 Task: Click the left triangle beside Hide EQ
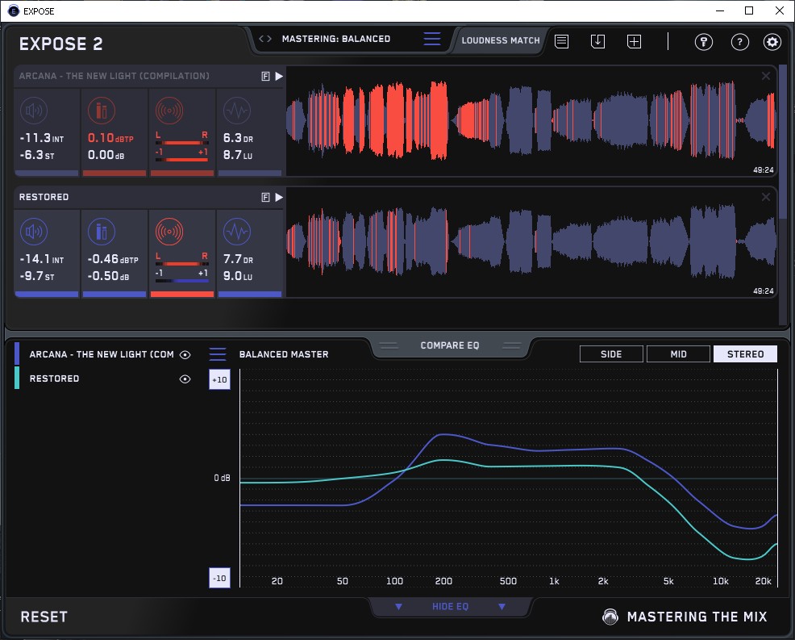398,606
